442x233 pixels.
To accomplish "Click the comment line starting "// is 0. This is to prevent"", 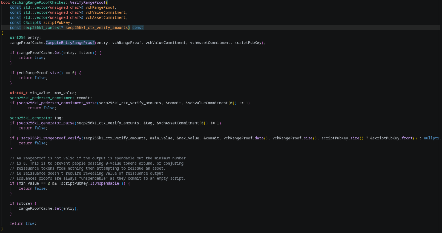I will (x=97, y=163).
